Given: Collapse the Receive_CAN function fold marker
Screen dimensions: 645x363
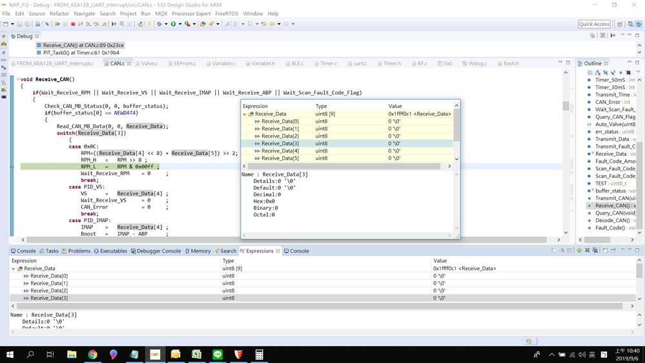Looking at the screenshot, I should pyautogui.click(x=17, y=79).
